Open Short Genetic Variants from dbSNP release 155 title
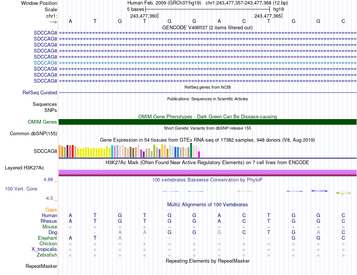This screenshot has width=357, height=275. tap(207, 128)
